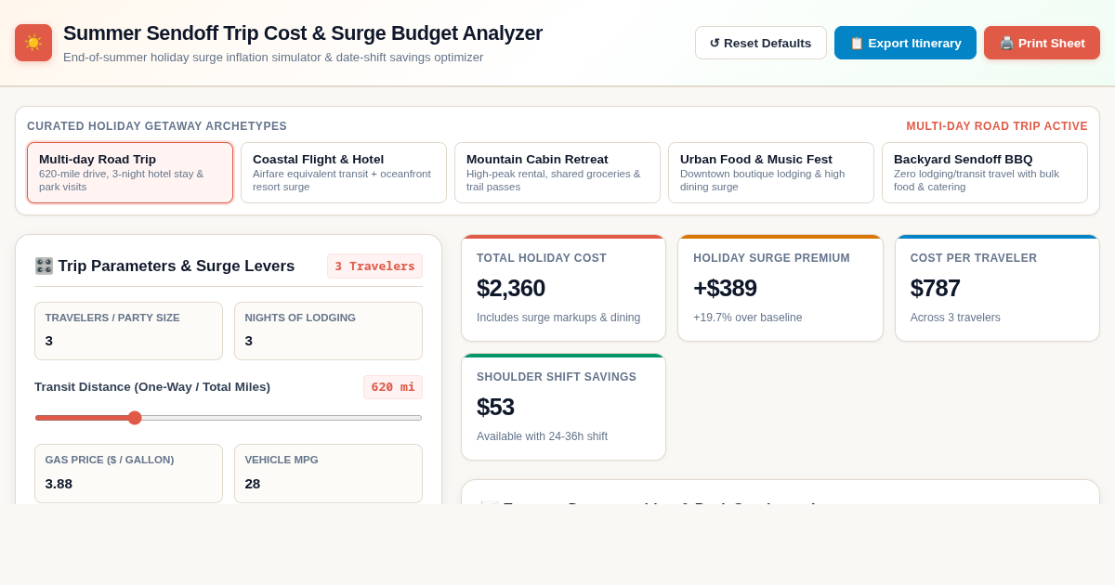
Task: Open the Cost Per Traveler card
Action: pos(997,288)
